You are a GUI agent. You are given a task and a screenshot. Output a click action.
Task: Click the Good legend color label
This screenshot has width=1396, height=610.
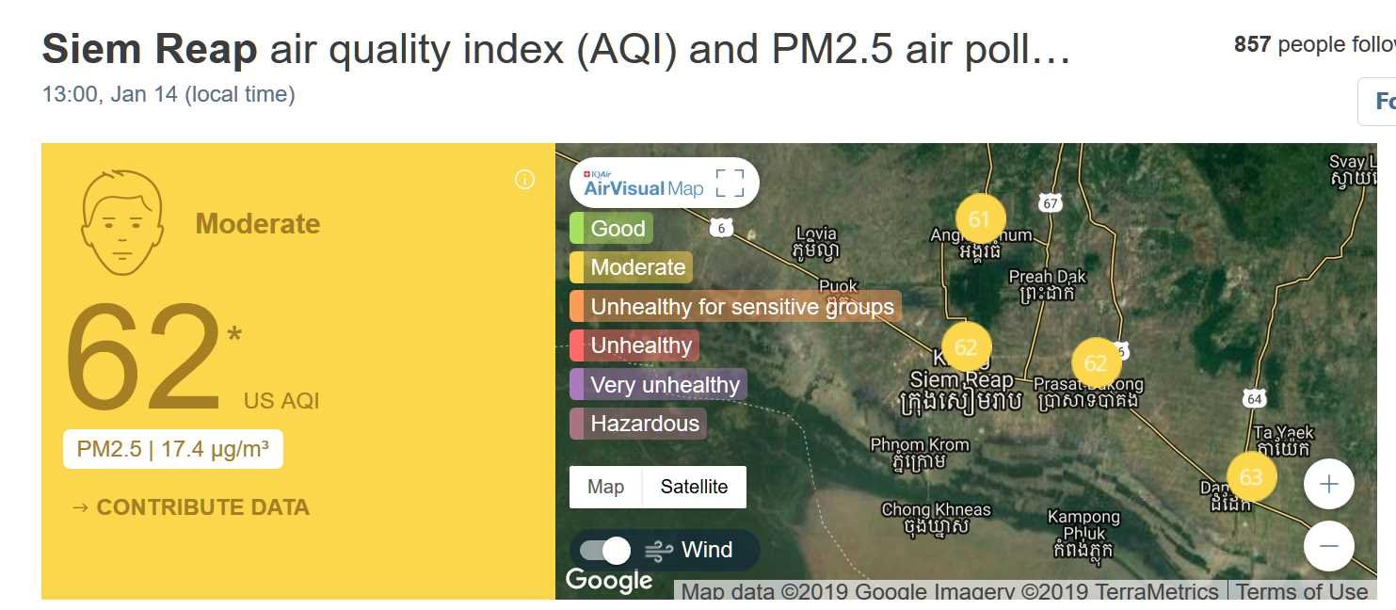point(611,228)
